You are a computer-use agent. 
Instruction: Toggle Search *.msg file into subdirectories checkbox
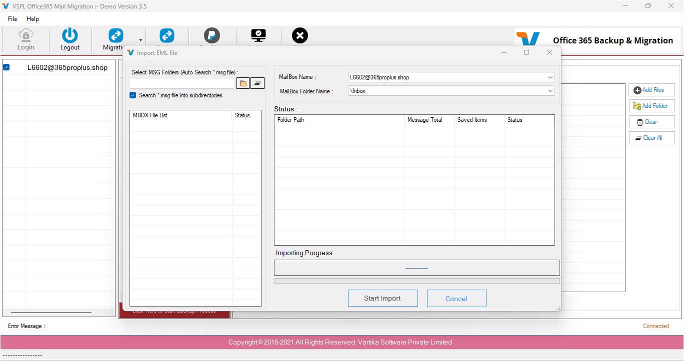133,95
